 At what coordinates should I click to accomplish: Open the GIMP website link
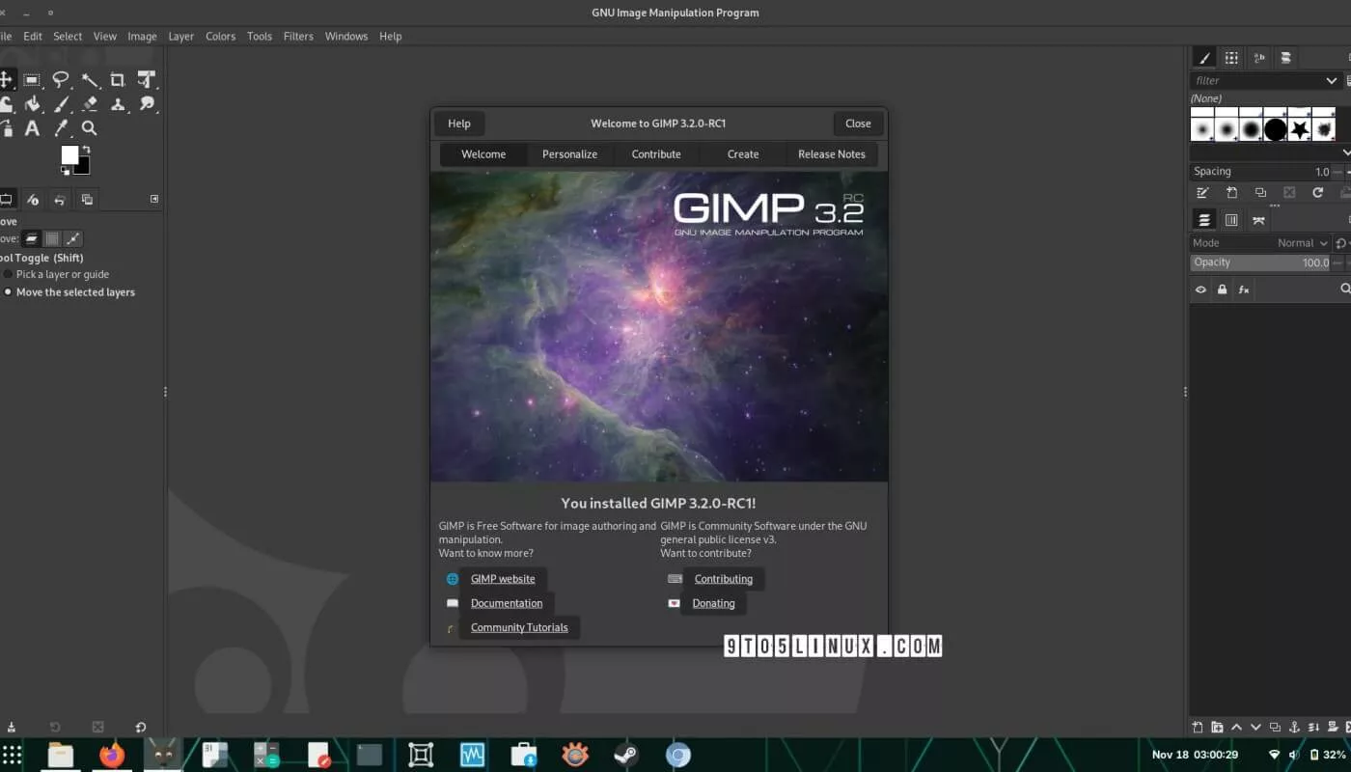(502, 579)
